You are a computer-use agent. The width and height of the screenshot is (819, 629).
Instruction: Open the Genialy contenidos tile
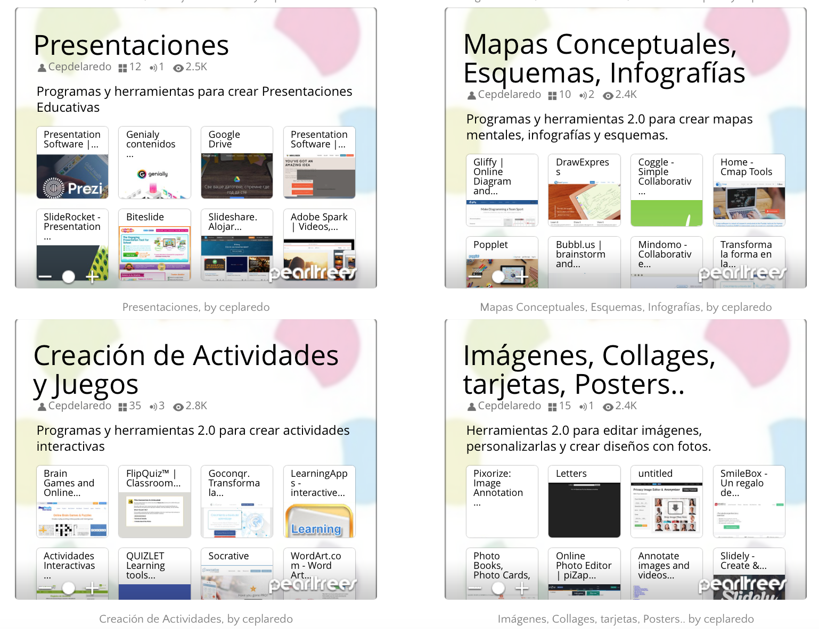click(x=154, y=162)
